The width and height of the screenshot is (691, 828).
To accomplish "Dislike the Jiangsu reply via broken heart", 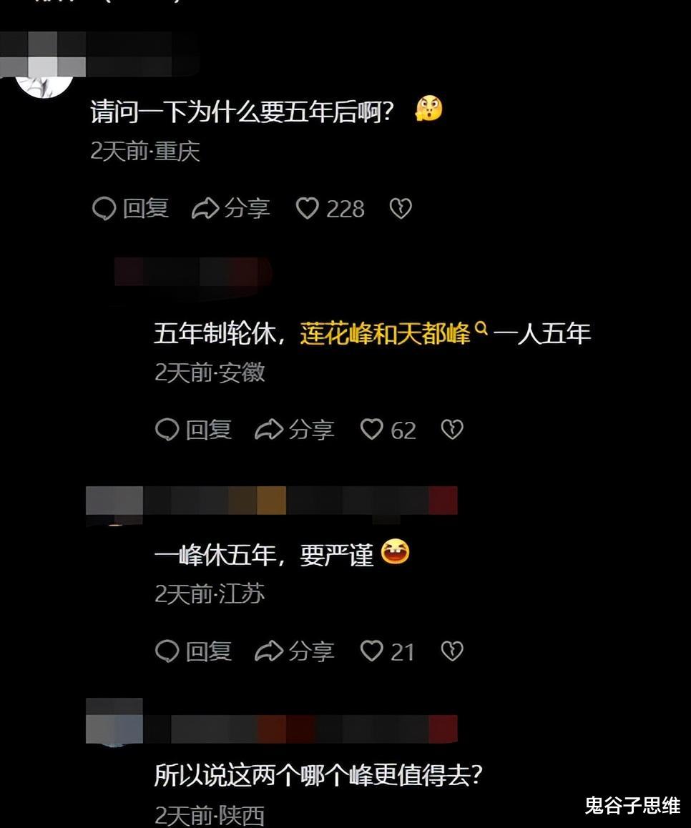I will pyautogui.click(x=452, y=651).
